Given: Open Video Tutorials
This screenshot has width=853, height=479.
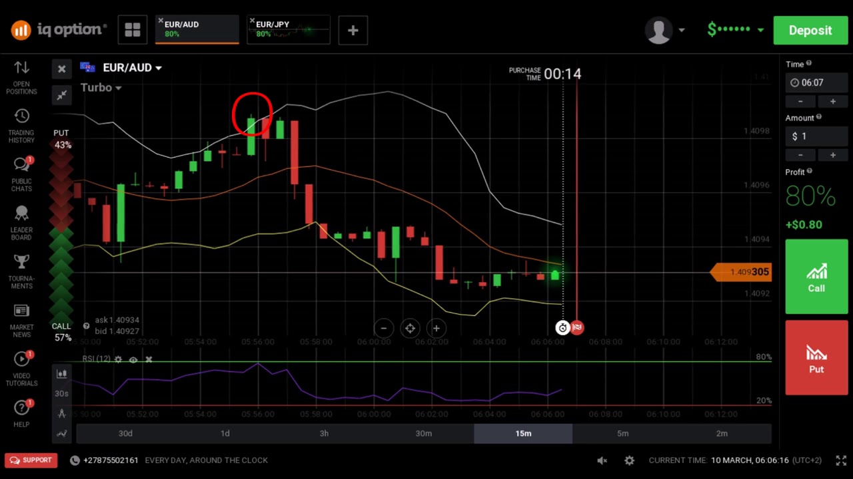Looking at the screenshot, I should point(21,369).
